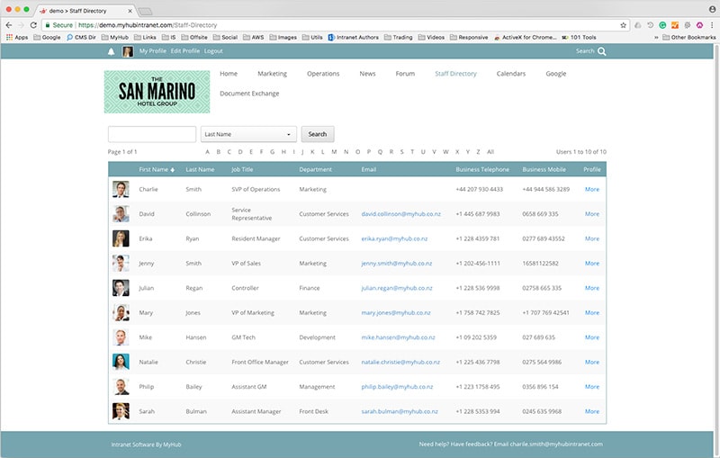This screenshot has width=720, height=458.
Task: Bookmark page with the star icon
Action: click(x=623, y=24)
